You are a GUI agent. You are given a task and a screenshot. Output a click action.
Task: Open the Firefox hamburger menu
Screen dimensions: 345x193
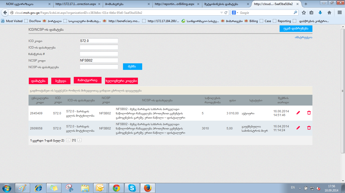340,13
